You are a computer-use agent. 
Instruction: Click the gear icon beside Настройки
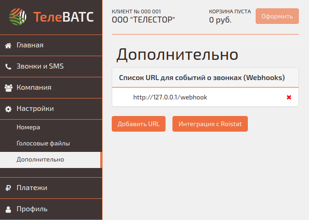(8, 109)
